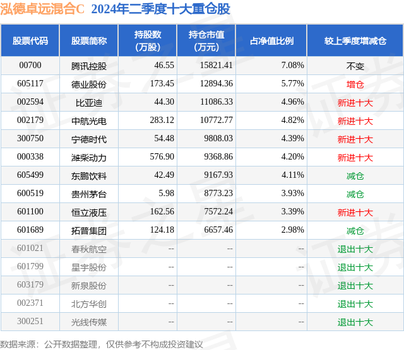
Task: Select stock code 002179
Action: (30, 120)
